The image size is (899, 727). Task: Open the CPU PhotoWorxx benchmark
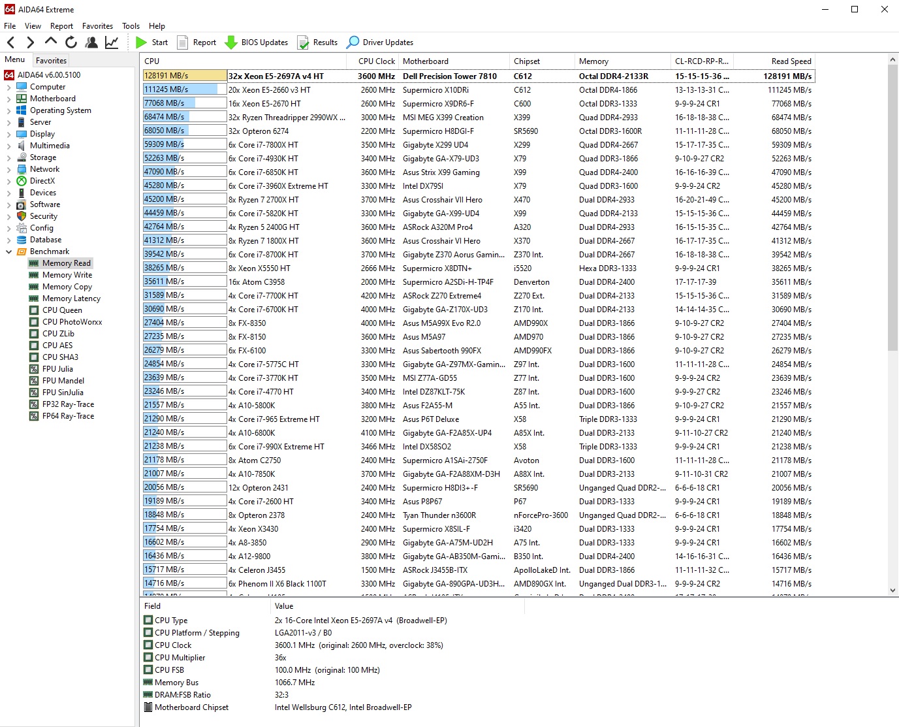(72, 322)
